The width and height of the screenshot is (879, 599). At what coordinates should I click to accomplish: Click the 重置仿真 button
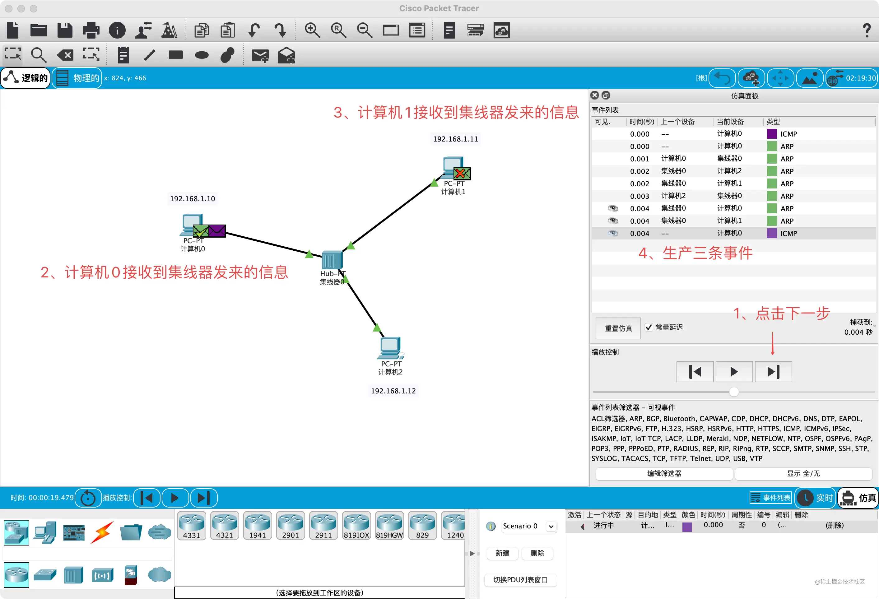pyautogui.click(x=618, y=328)
